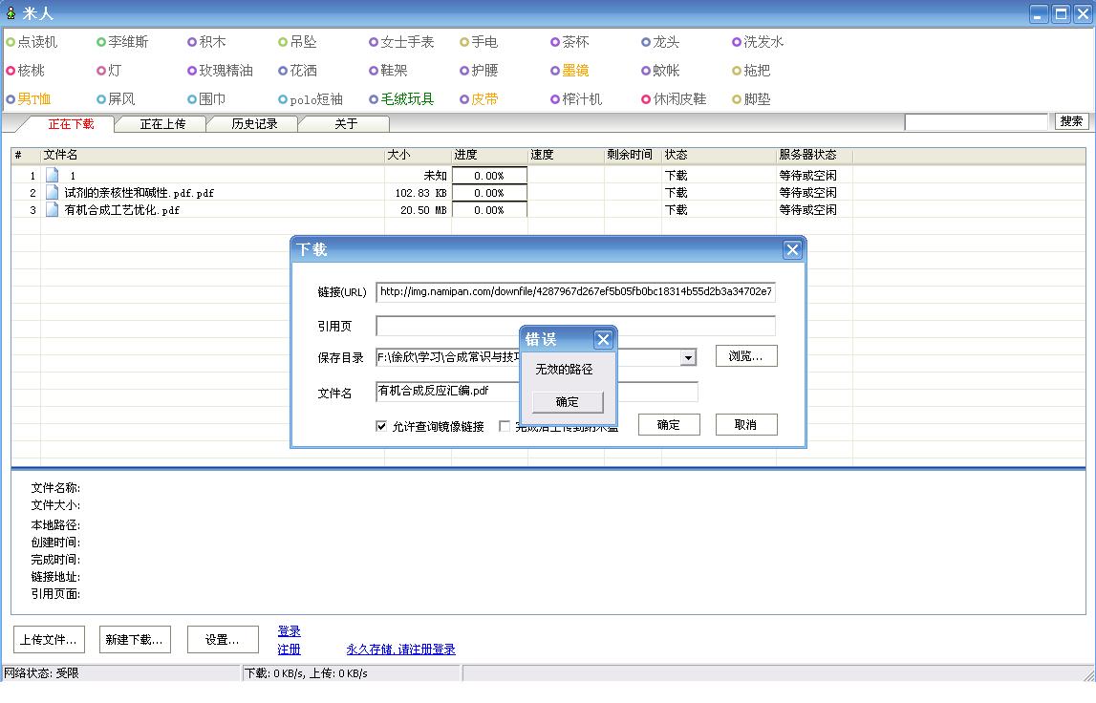1096x703 pixels.
Task: Click the circle bullet before 拖把
Action: click(x=737, y=71)
